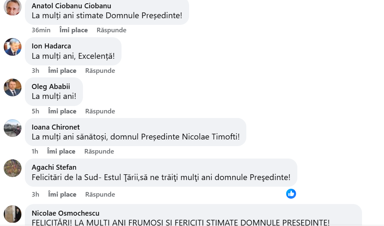The width and height of the screenshot is (384, 226).
Task: Open the 36min timestamp on first comment
Action: pyautogui.click(x=41, y=30)
